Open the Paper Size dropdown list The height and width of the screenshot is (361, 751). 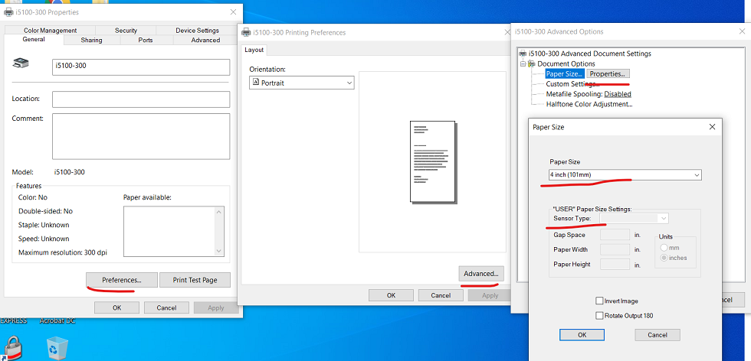[625, 175]
